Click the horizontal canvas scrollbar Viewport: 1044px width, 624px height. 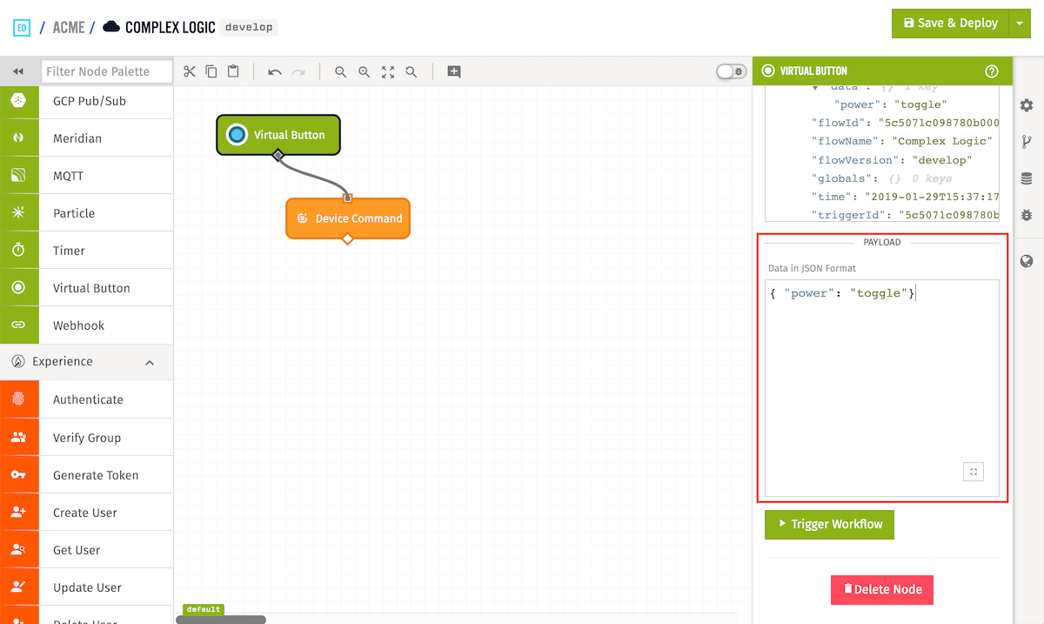tap(221, 620)
